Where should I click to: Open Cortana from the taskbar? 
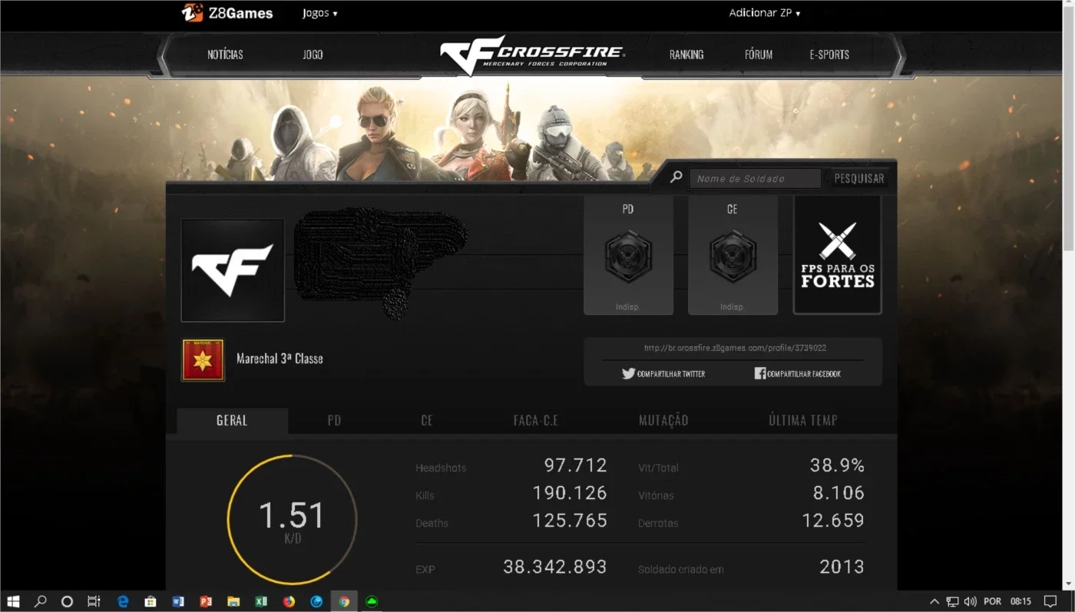point(67,601)
